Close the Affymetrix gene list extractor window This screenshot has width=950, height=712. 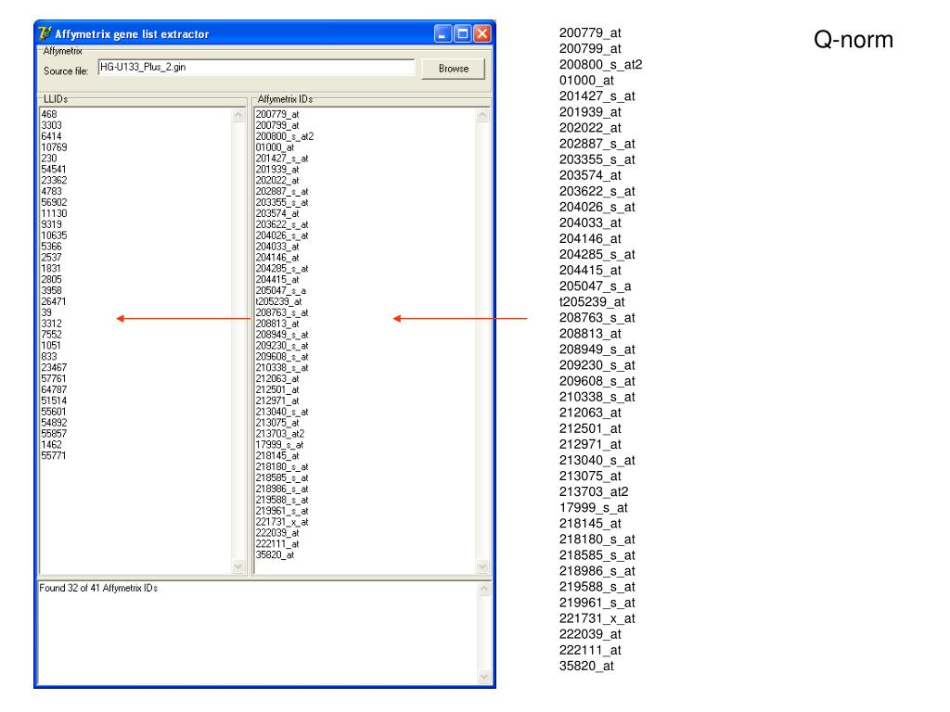coord(481,34)
